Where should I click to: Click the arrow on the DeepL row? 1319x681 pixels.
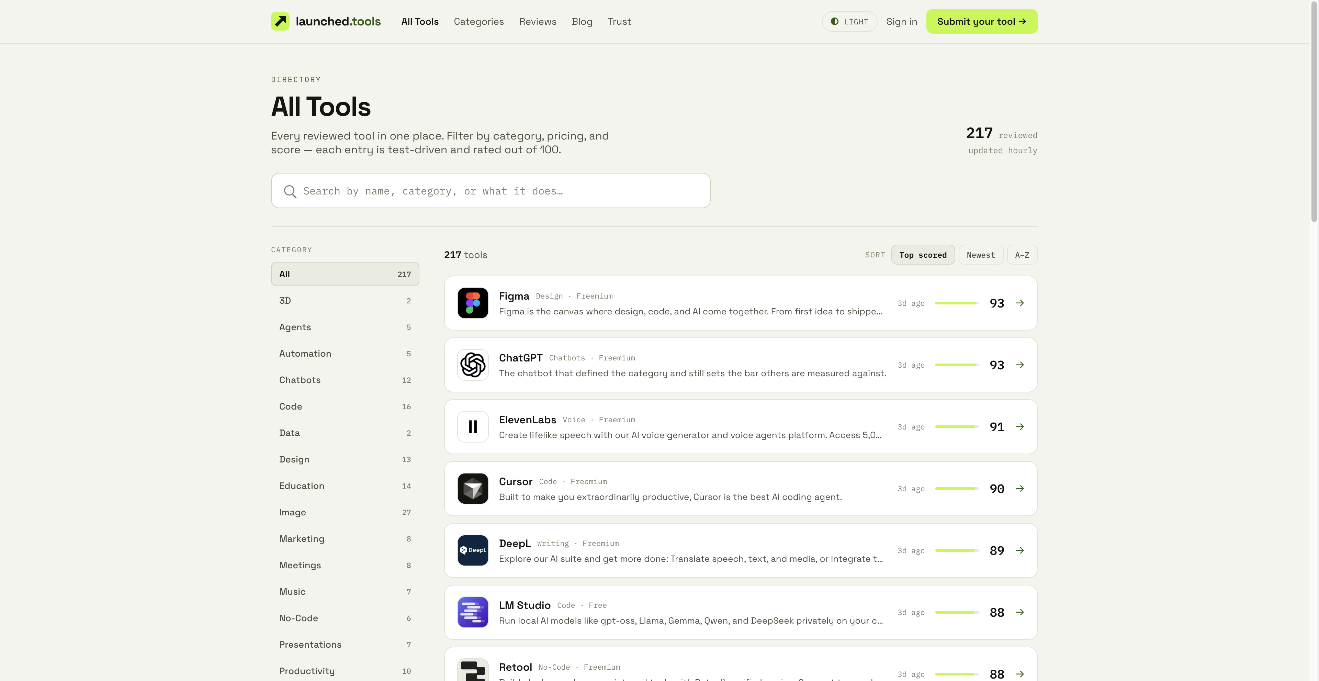(1020, 550)
